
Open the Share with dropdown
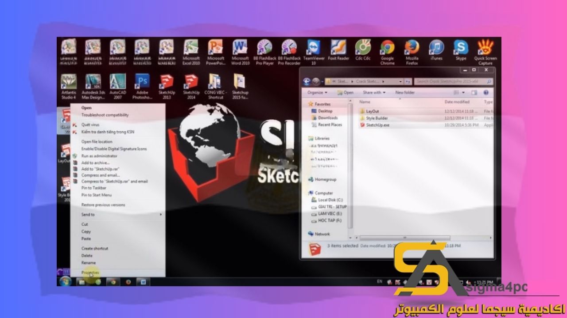pyautogui.click(x=374, y=93)
